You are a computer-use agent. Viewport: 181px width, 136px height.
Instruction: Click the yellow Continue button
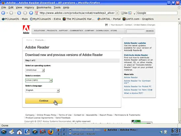pos(44,101)
